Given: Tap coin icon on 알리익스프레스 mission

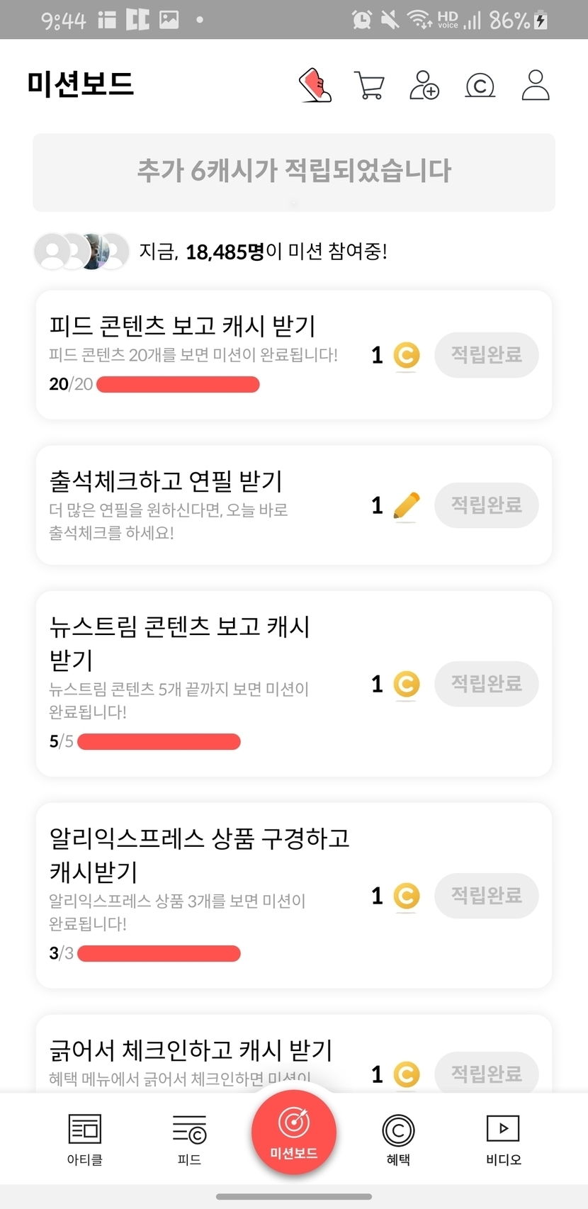Looking at the screenshot, I should [x=406, y=896].
